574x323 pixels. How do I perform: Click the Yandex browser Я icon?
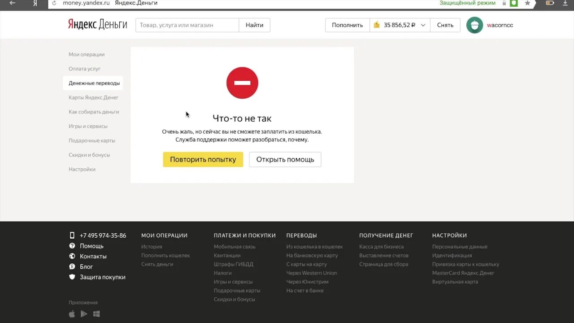point(35,3)
